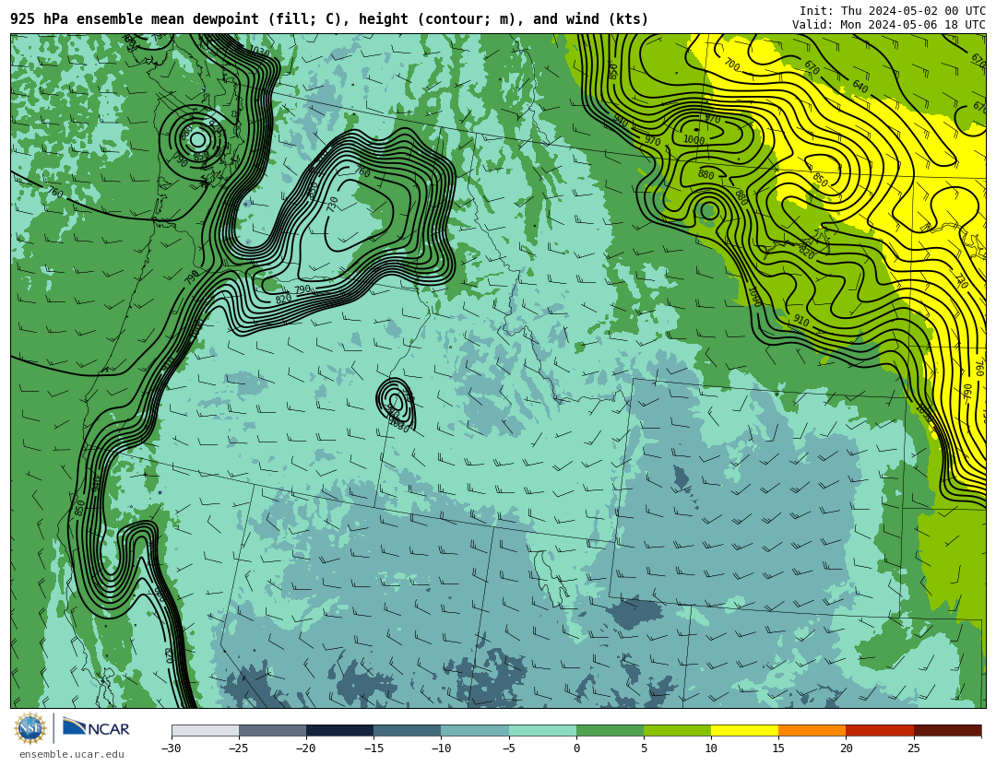The width and height of the screenshot is (996, 766).
Task: Pick the dark navy -20 to -15 colorbar segment
Action: [x=339, y=730]
